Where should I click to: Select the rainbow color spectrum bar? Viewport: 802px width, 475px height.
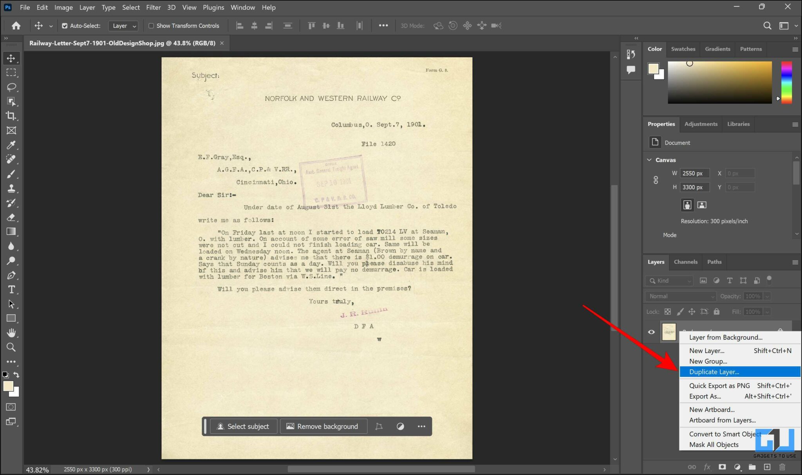tap(787, 82)
